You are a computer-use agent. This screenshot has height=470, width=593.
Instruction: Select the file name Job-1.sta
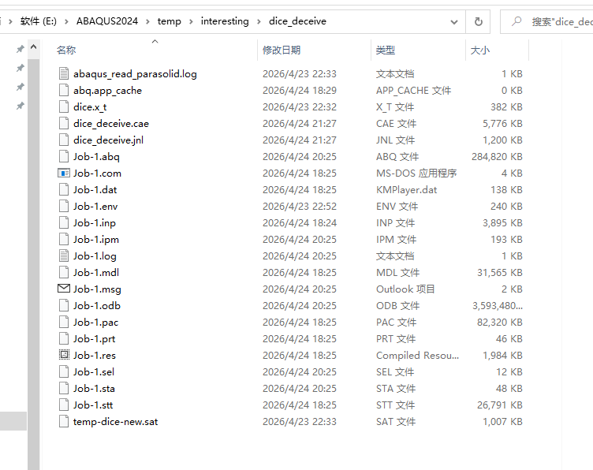(x=94, y=388)
